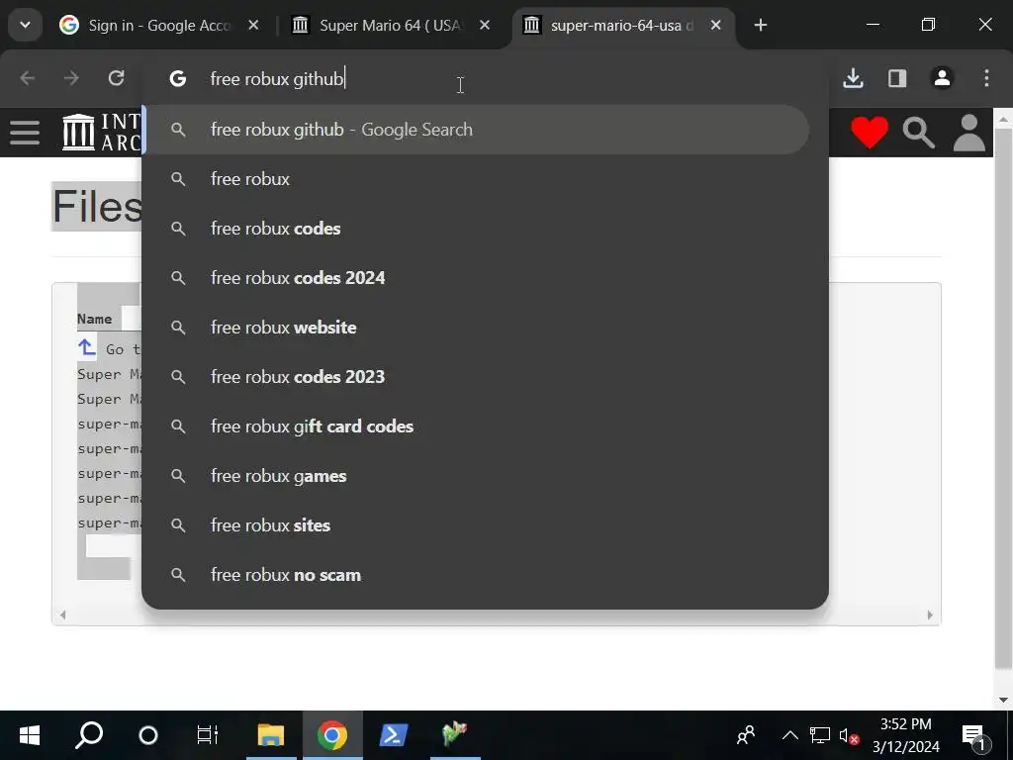Close the Sign in - Google Accounts tab

pos(253,25)
